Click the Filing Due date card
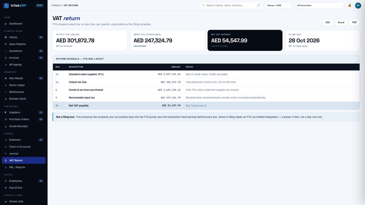The height and width of the screenshot is (205, 365). (x=322, y=40)
